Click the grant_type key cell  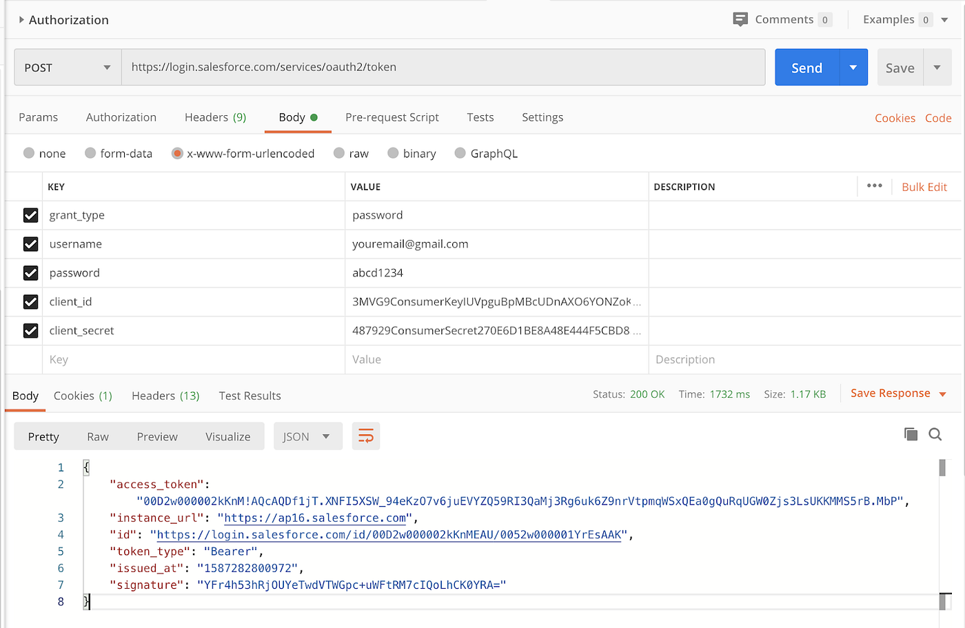click(193, 215)
